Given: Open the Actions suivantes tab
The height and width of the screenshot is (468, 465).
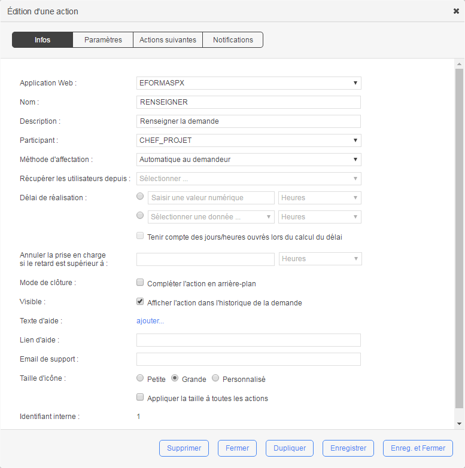Looking at the screenshot, I should tap(168, 40).
